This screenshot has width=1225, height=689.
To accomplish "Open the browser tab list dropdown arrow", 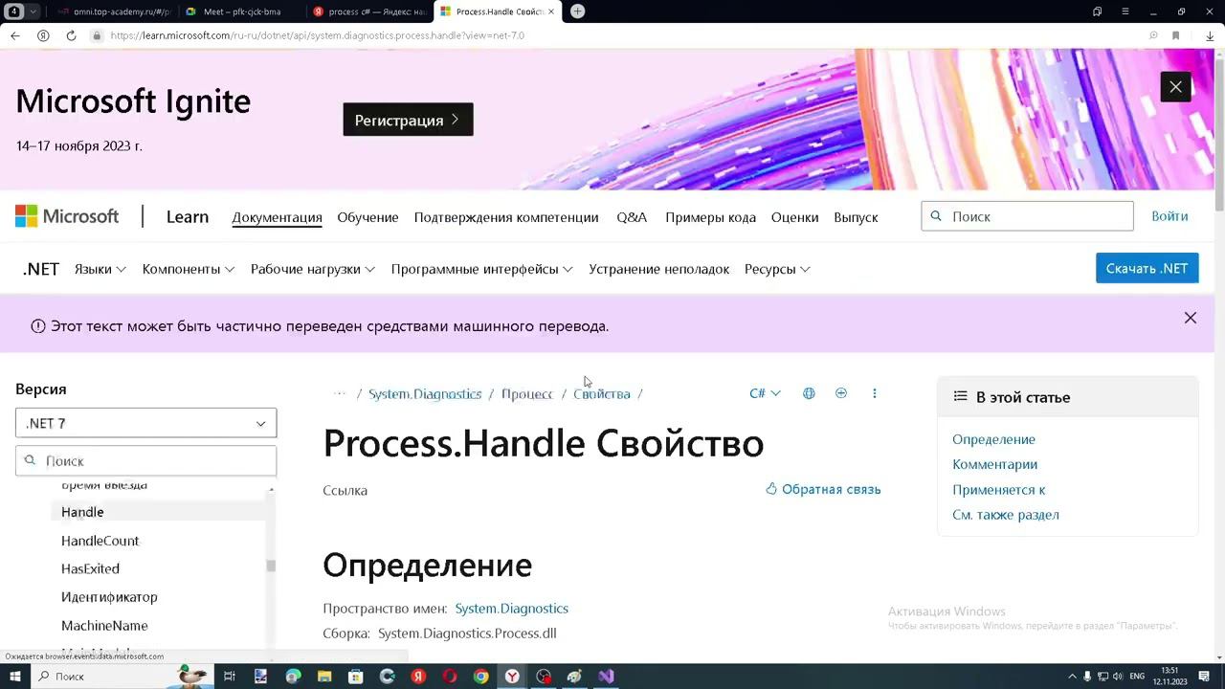I will 33,11.
